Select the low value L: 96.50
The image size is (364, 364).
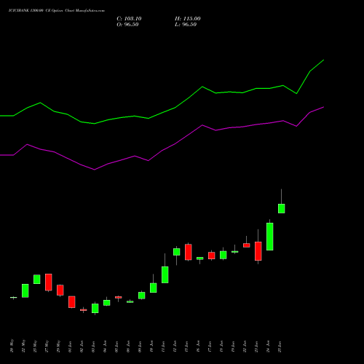186,25
